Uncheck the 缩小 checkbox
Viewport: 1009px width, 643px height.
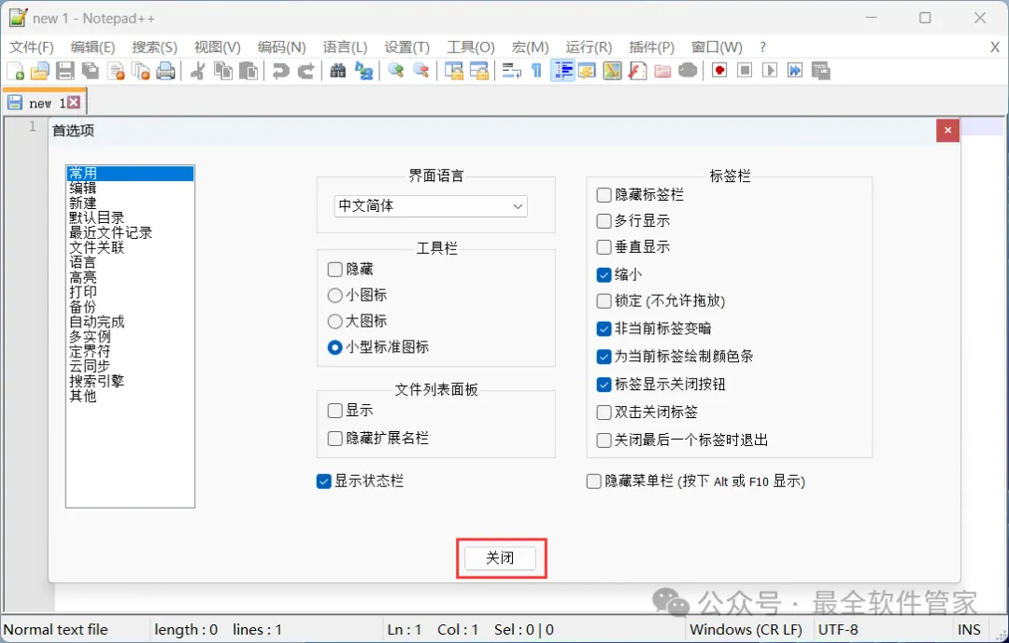pos(604,275)
